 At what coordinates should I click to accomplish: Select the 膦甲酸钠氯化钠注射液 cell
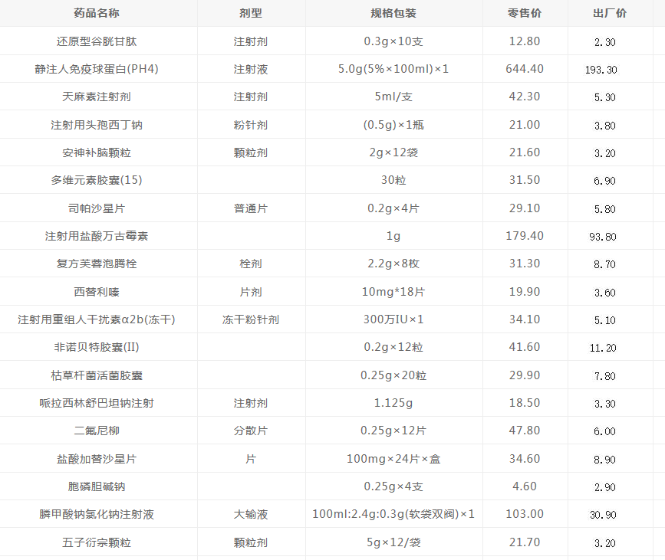(97, 514)
